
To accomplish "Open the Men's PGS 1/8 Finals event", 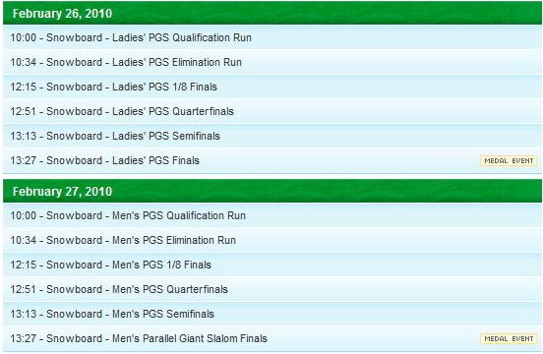I will click(272, 265).
